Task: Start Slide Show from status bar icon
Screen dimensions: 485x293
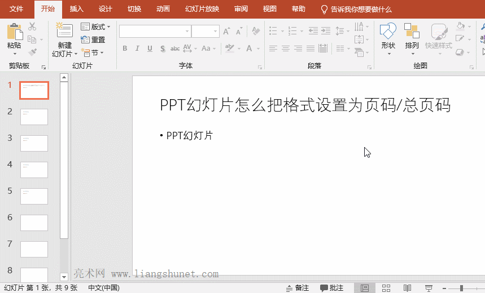Action: click(429, 288)
